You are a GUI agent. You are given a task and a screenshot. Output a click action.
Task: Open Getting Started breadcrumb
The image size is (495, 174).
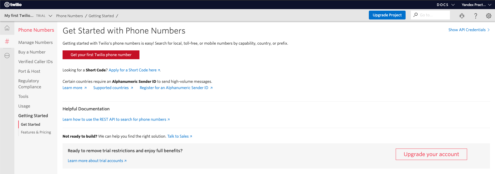pos(101,16)
